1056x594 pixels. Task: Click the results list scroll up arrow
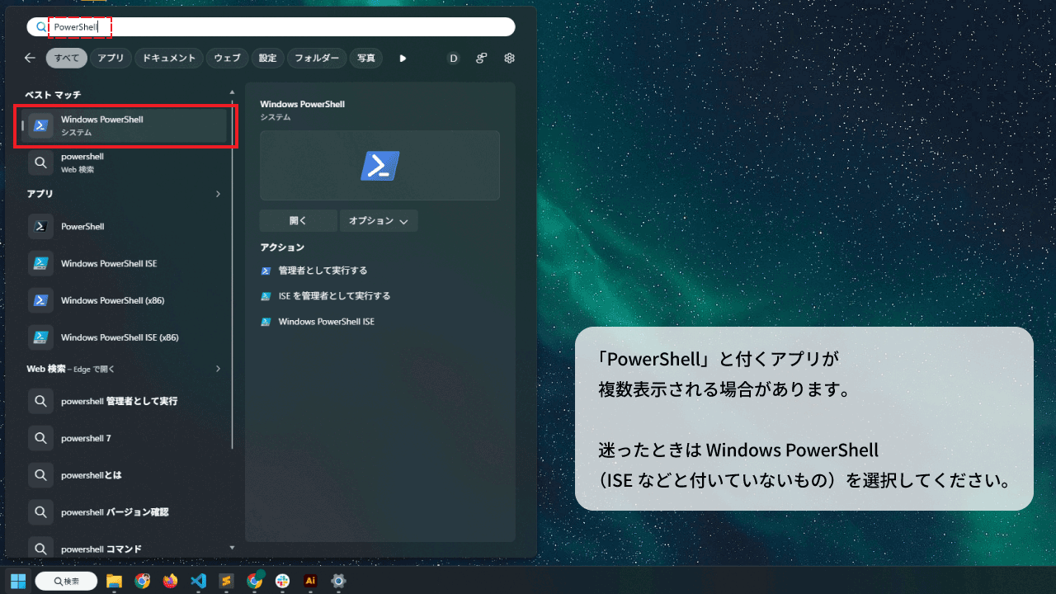click(232, 92)
